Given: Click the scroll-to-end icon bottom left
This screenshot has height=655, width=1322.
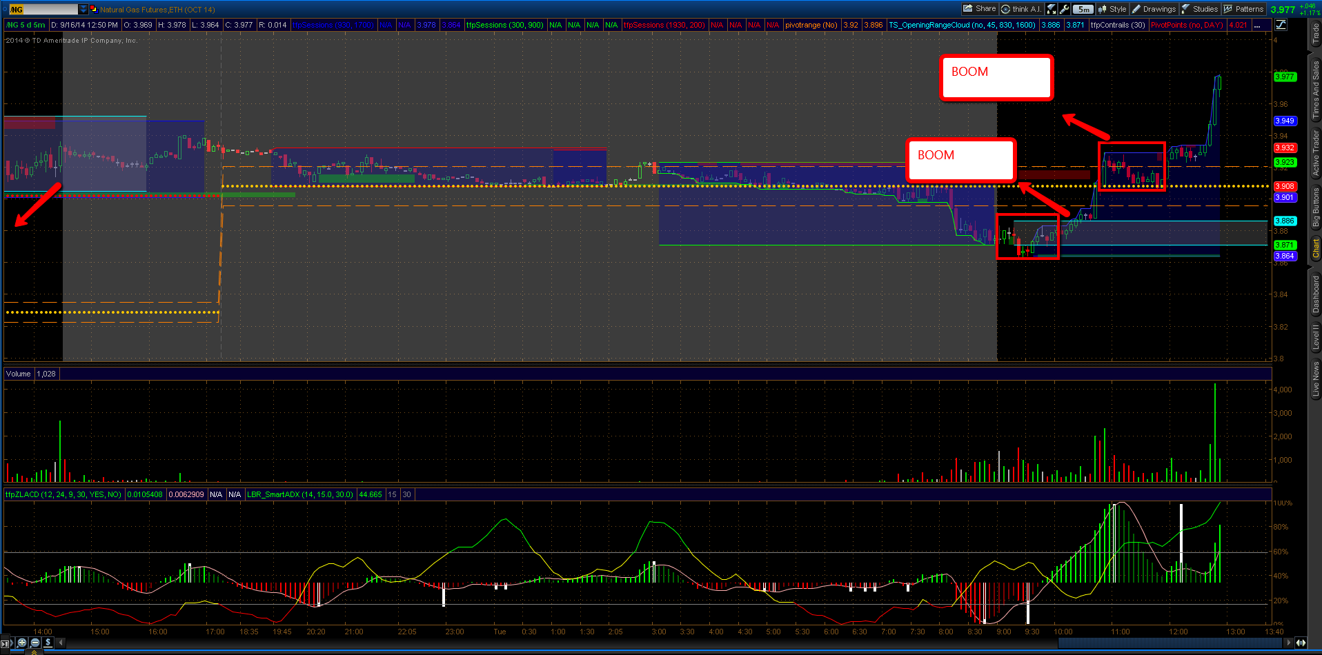Looking at the screenshot, I should pyautogui.click(x=6, y=643).
